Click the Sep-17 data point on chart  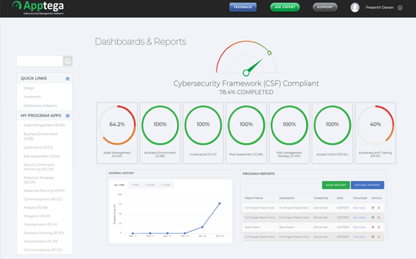133,234
